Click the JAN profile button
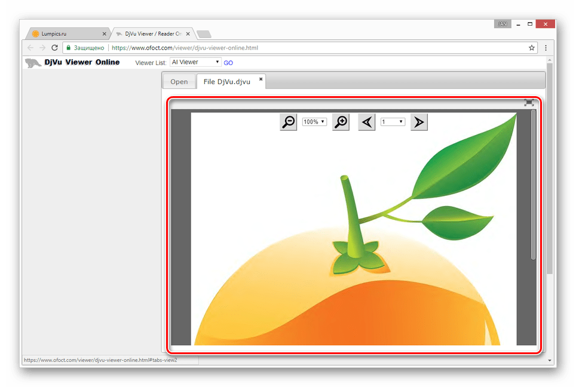 503,24
